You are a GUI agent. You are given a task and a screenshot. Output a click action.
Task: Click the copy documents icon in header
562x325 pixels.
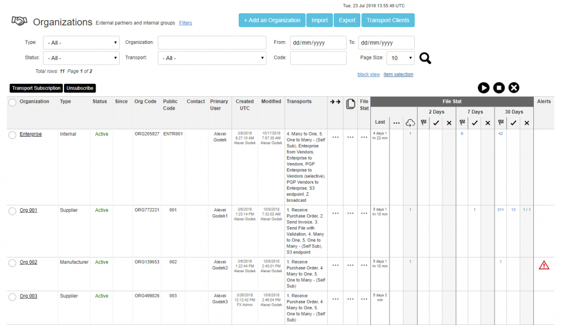tap(351, 104)
